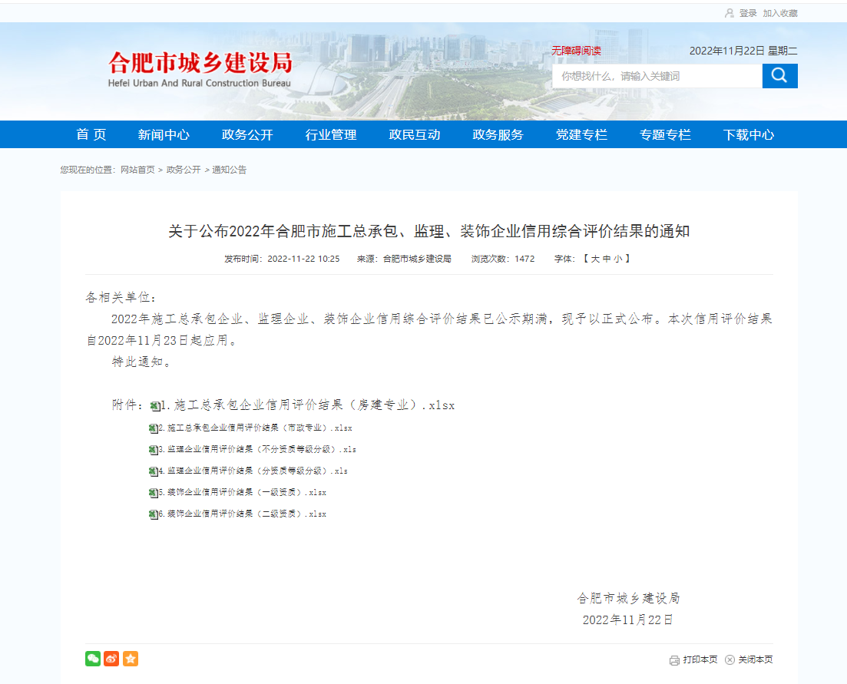Select 政务服务 in the navigation bar
The height and width of the screenshot is (684, 847).
[498, 134]
